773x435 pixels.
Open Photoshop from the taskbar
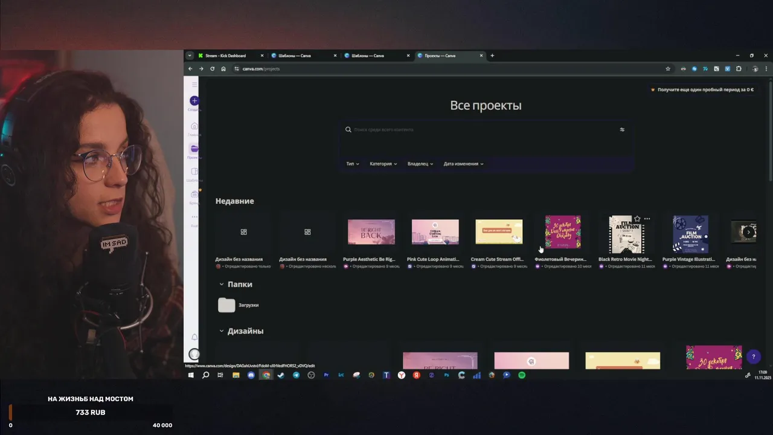pyautogui.click(x=446, y=375)
